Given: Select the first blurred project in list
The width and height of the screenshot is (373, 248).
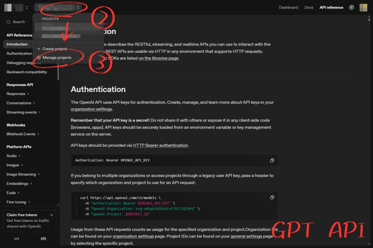Looking at the screenshot, I should [x=68, y=28].
